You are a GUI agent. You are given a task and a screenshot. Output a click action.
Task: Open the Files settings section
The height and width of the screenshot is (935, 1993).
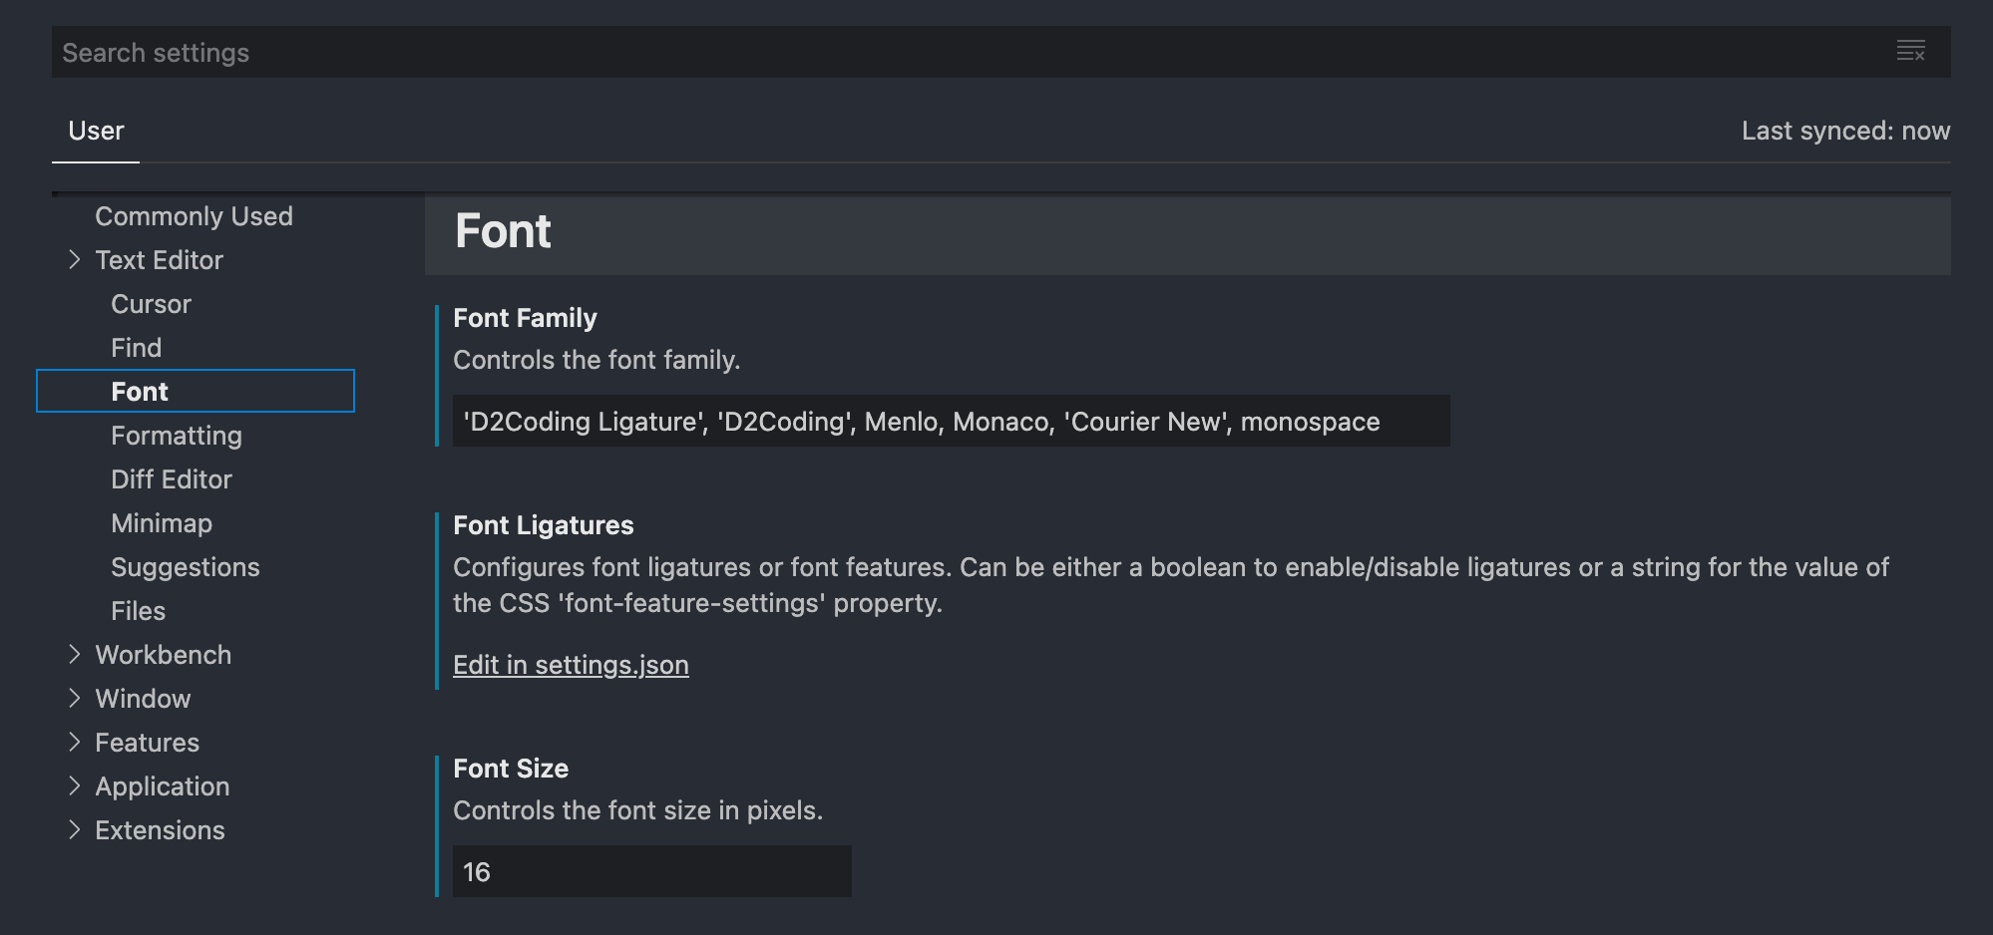[x=138, y=610]
